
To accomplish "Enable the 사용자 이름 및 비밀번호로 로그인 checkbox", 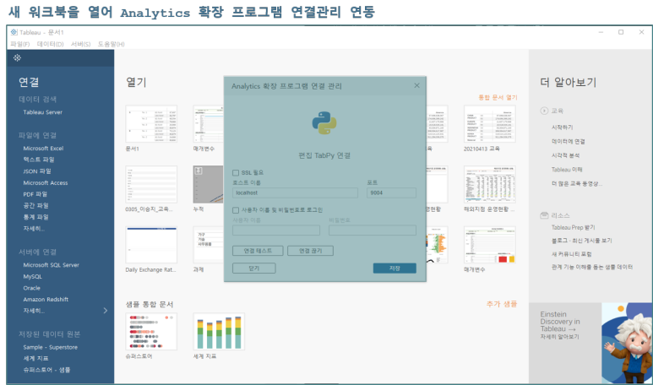I will tap(236, 210).
